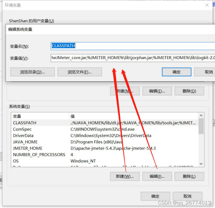This screenshot has width=215, height=208.
Task: Click 新建(N)... for user variables
Action: (x=125, y=91)
